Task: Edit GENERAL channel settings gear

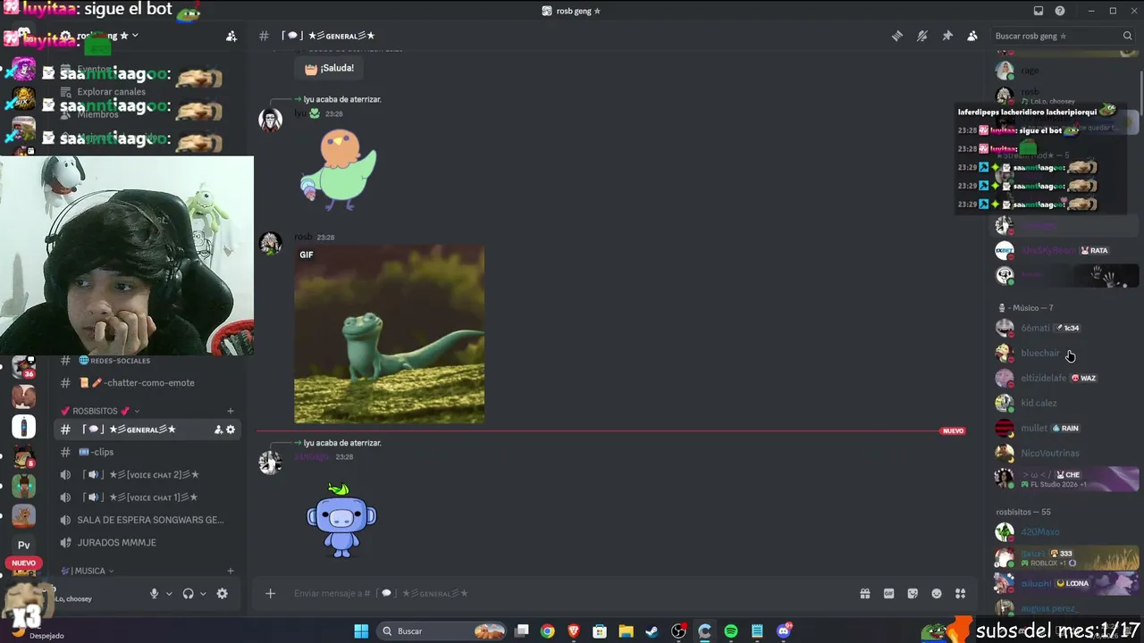Action: point(231,430)
